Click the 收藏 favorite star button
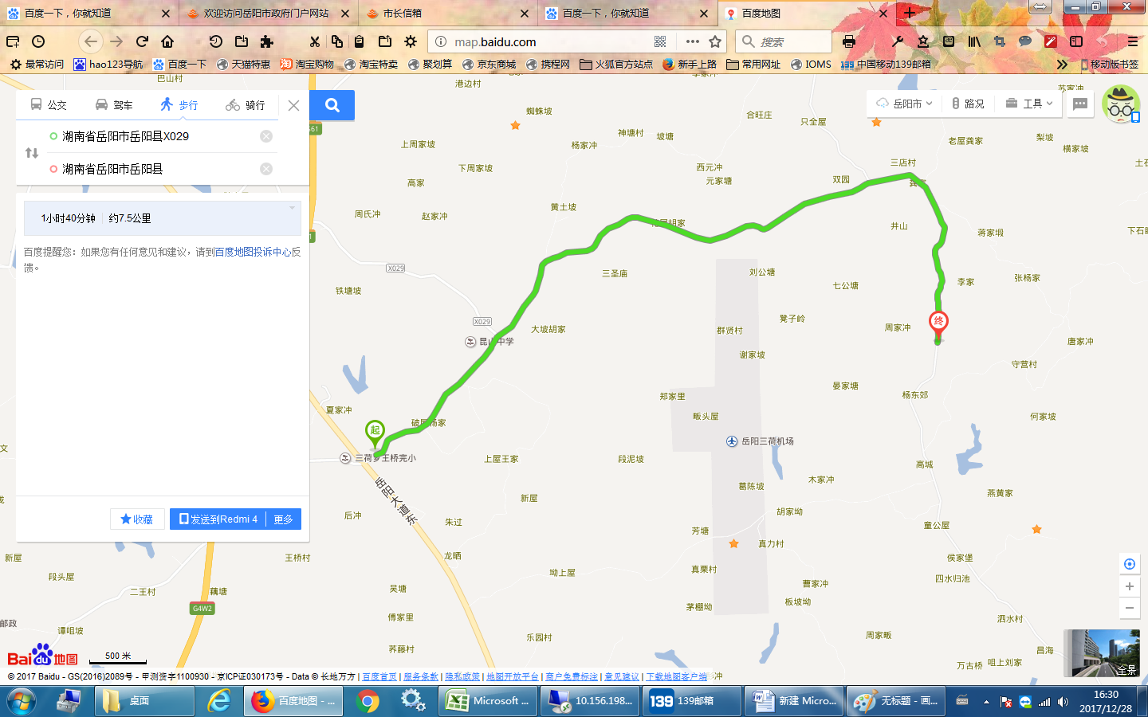 coord(137,519)
